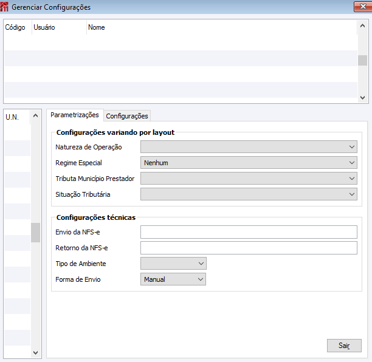The width and height of the screenshot is (372, 362).
Task: Switch to the Parametrizações tab
Action: (75, 115)
